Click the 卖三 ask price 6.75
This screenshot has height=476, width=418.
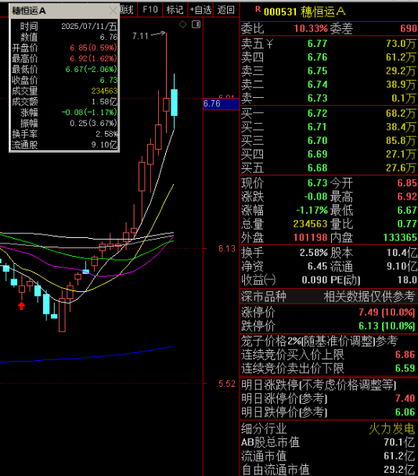pos(317,71)
